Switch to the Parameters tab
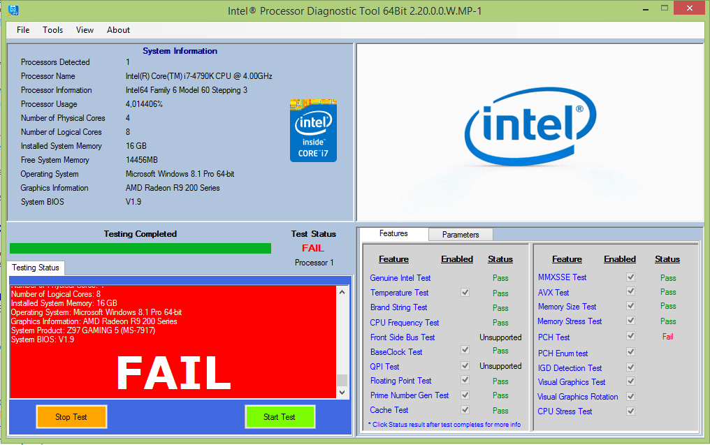The height and width of the screenshot is (445, 710). click(x=461, y=235)
